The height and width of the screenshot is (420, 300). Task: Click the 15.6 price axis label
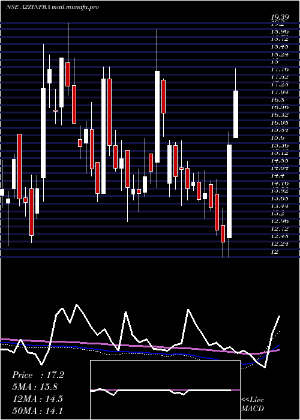pos(277,137)
